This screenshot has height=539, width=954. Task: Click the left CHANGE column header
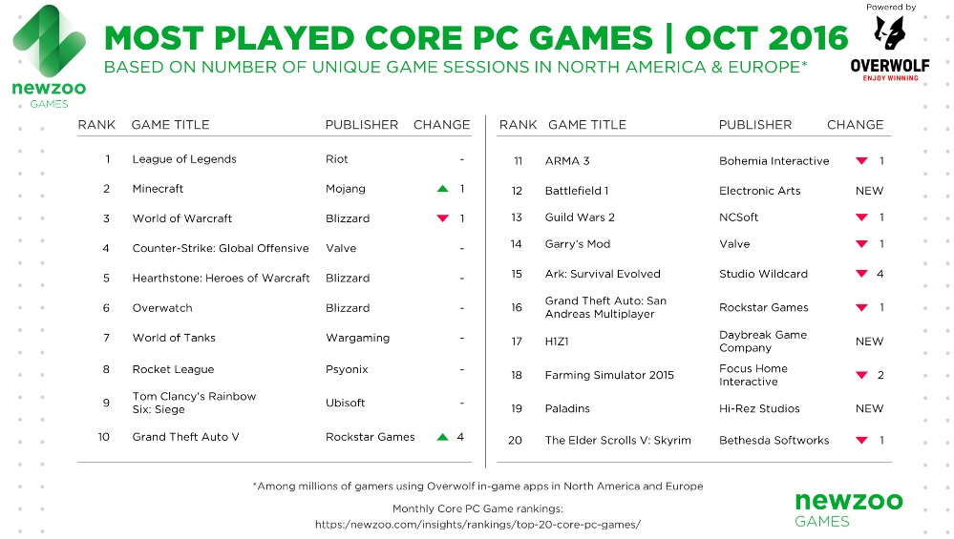coord(442,125)
